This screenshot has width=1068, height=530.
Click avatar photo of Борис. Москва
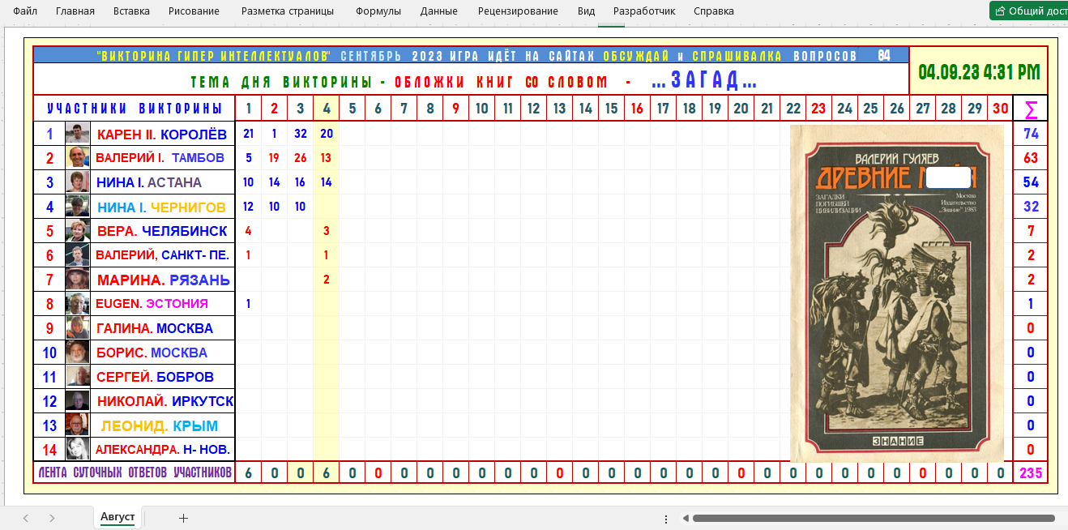point(78,353)
